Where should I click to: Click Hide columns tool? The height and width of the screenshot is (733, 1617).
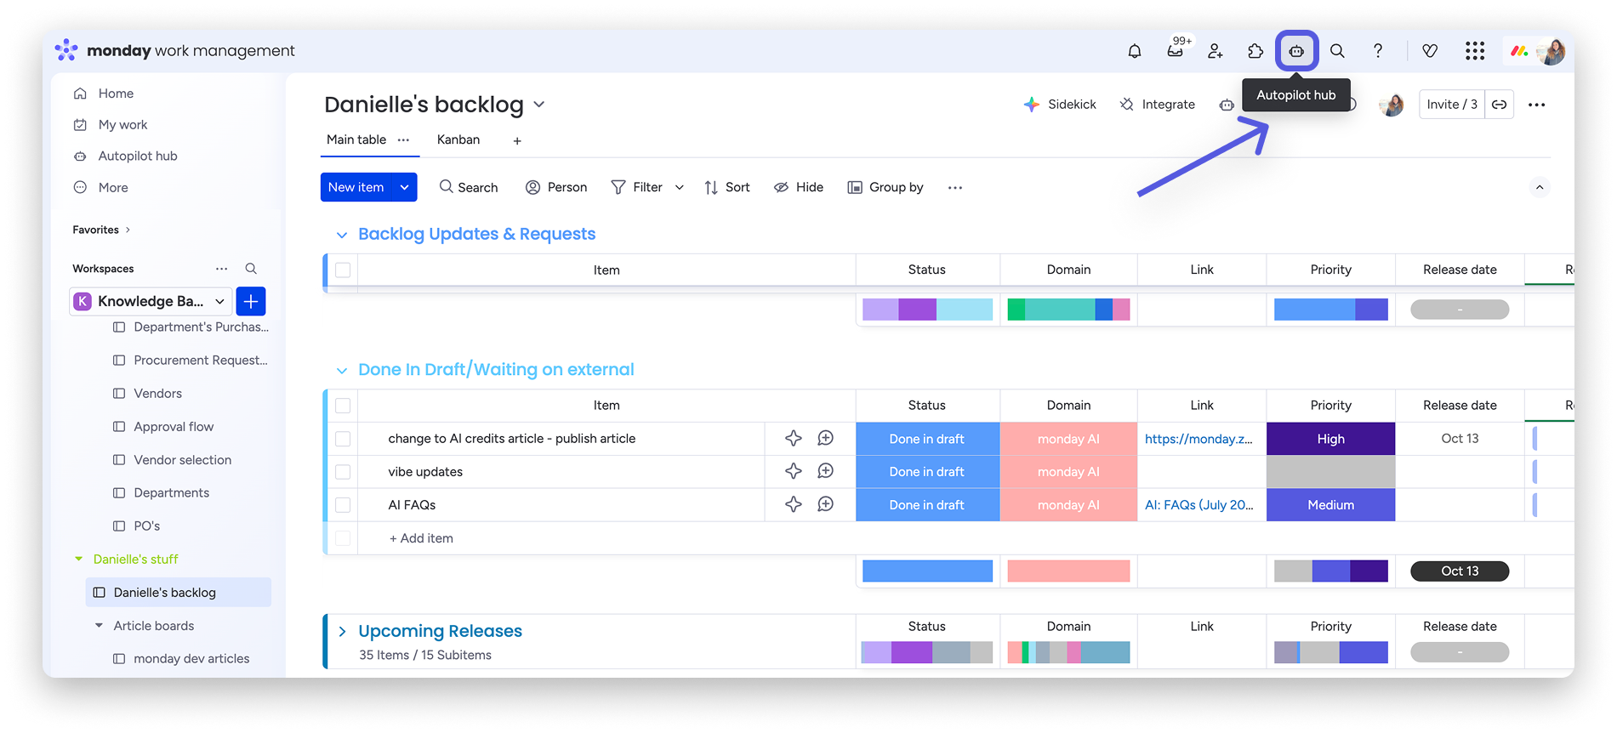pyautogui.click(x=799, y=187)
